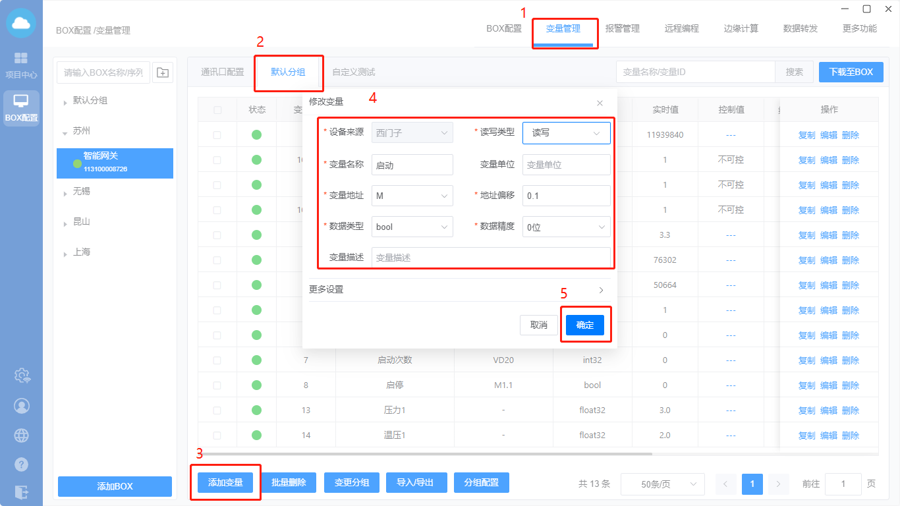Click 确定 to confirm variable
Viewport: 900px width, 506px height.
[x=585, y=325]
